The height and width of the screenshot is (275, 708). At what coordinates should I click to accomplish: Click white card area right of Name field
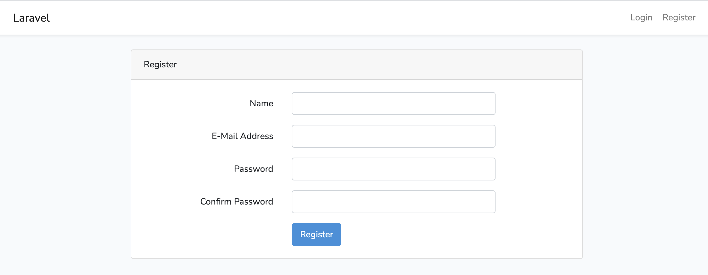click(x=539, y=104)
